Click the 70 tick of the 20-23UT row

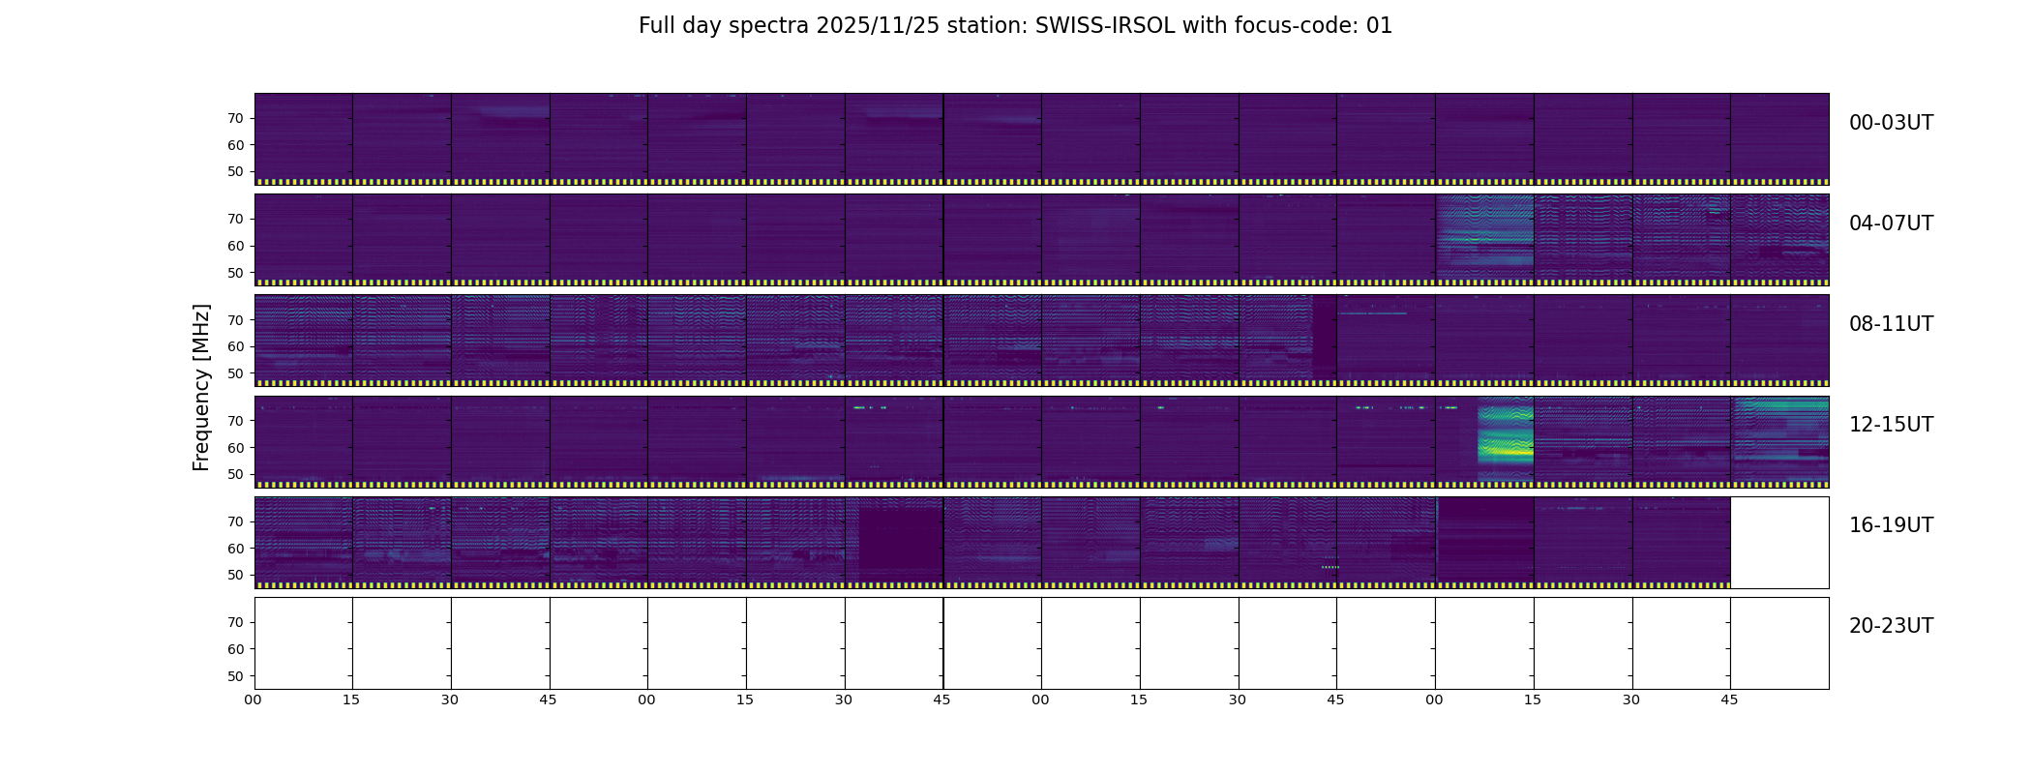[235, 622]
